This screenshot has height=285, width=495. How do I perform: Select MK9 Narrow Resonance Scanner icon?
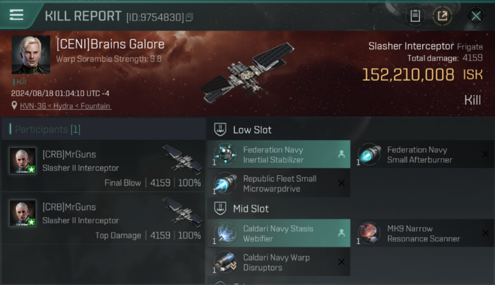369,233
